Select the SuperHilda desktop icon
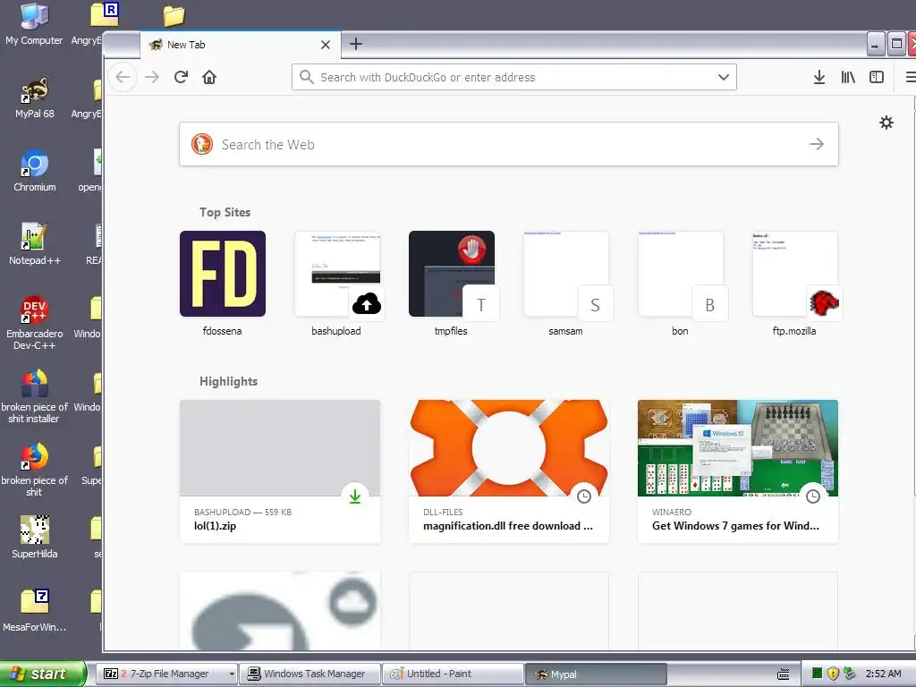Screen dimensions: 916x687 tap(35, 538)
